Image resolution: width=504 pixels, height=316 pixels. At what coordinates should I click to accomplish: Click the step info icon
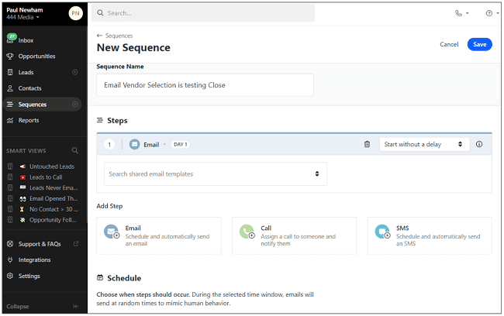(478, 144)
